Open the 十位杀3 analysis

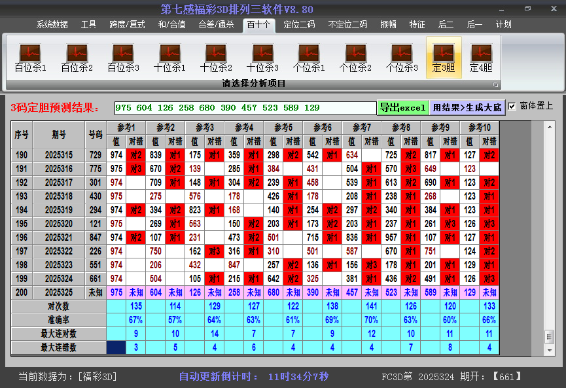[262, 58]
